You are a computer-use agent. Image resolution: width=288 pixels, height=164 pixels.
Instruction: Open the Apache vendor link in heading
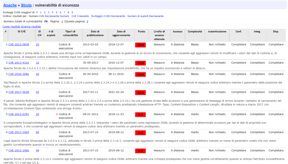[10, 5]
